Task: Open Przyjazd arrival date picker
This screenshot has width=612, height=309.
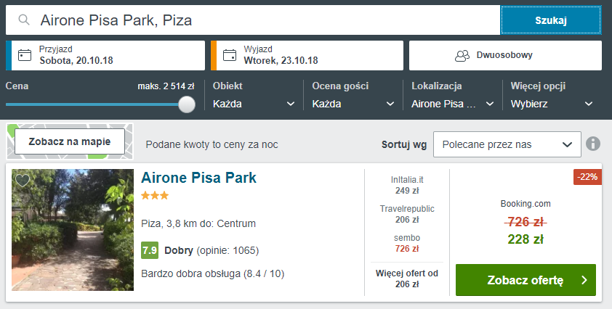Action: coord(105,55)
